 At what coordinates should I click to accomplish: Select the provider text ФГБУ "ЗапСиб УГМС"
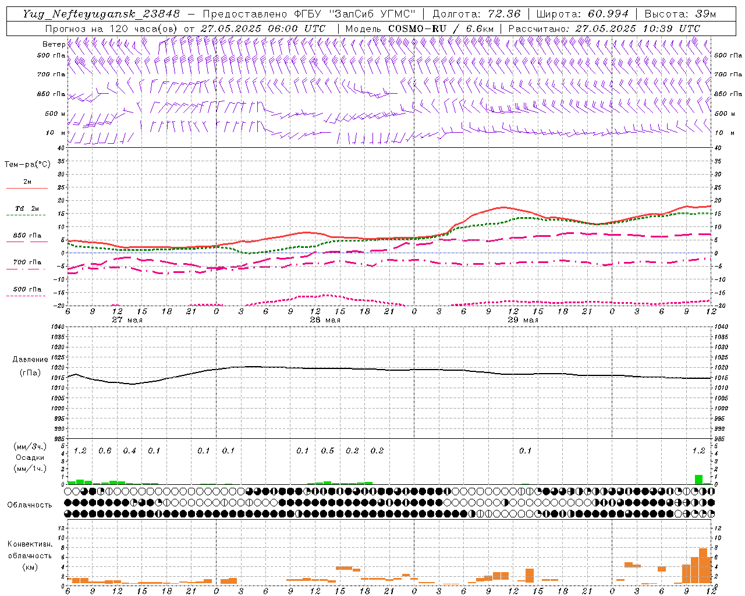point(356,14)
